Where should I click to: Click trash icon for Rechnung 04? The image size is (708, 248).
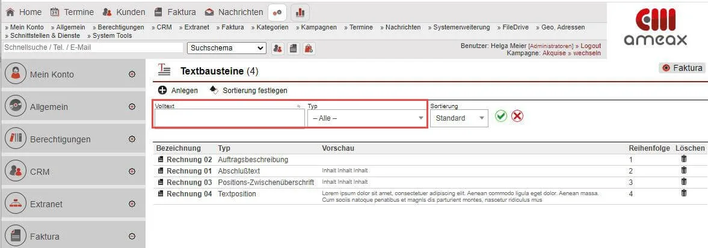click(683, 193)
